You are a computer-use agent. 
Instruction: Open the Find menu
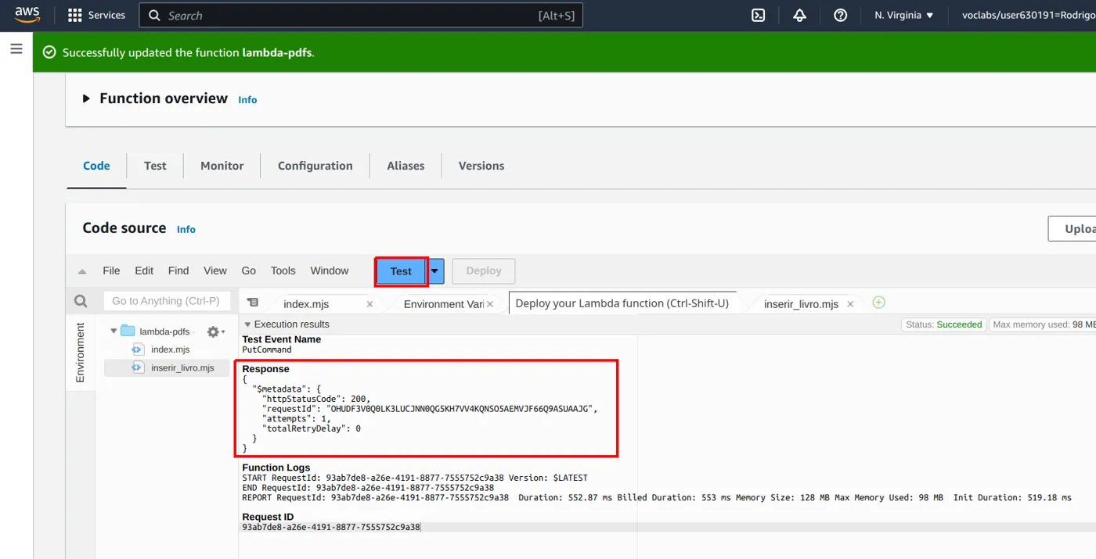click(178, 271)
